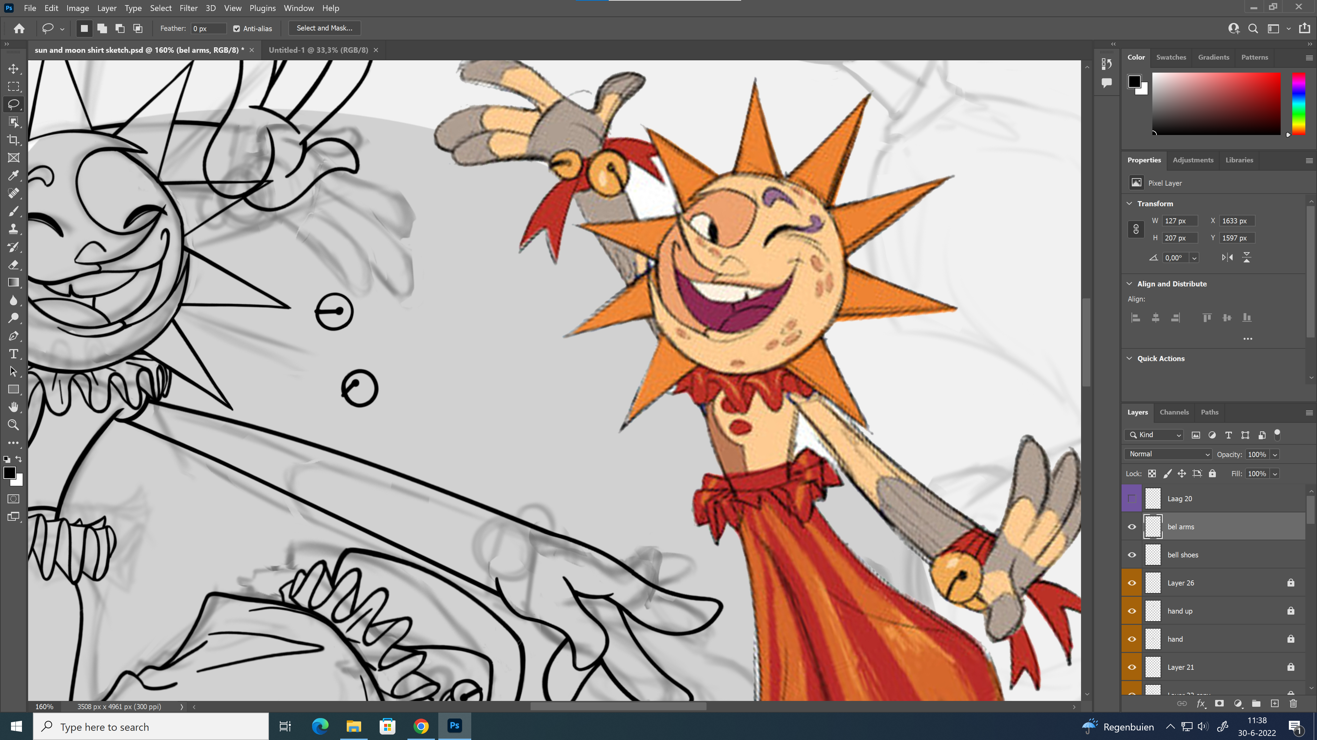Open the Normal blend mode dropdown

(x=1168, y=454)
